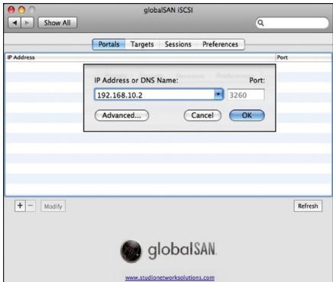Cancel the portal dialog

[202, 115]
